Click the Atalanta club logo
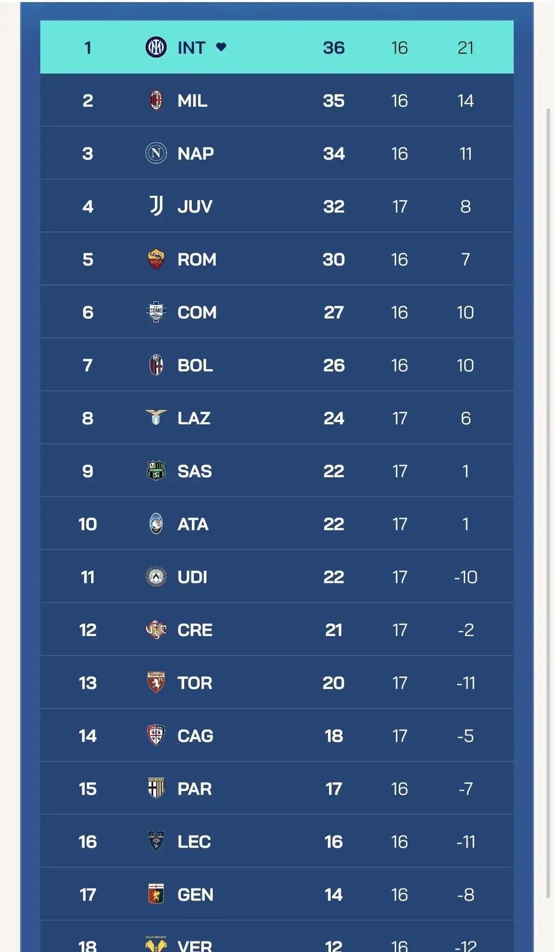The image size is (554, 952). (156, 523)
